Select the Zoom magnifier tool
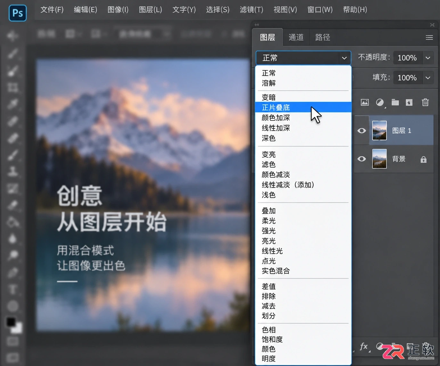Image resolution: width=440 pixels, height=366 pixels. click(13, 255)
